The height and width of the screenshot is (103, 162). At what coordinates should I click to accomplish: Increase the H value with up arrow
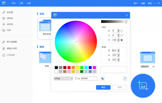119,30
